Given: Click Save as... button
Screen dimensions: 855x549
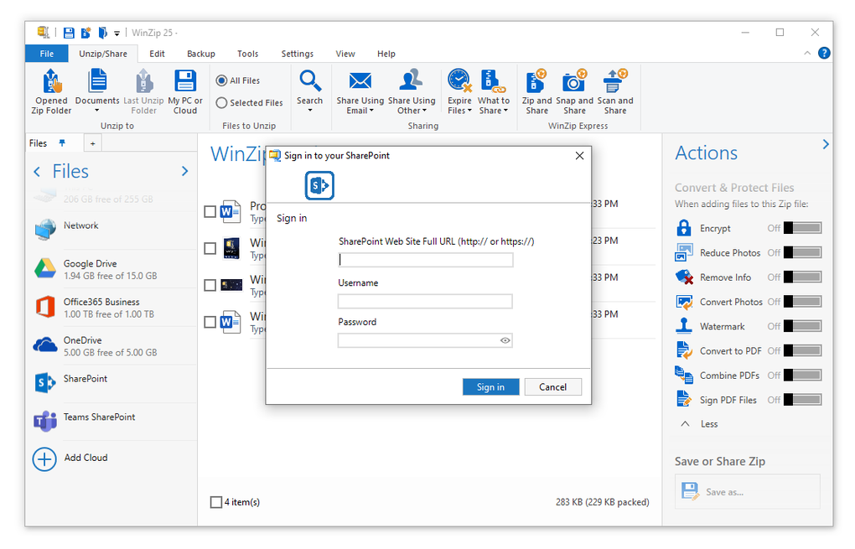Looking at the screenshot, I should (748, 491).
